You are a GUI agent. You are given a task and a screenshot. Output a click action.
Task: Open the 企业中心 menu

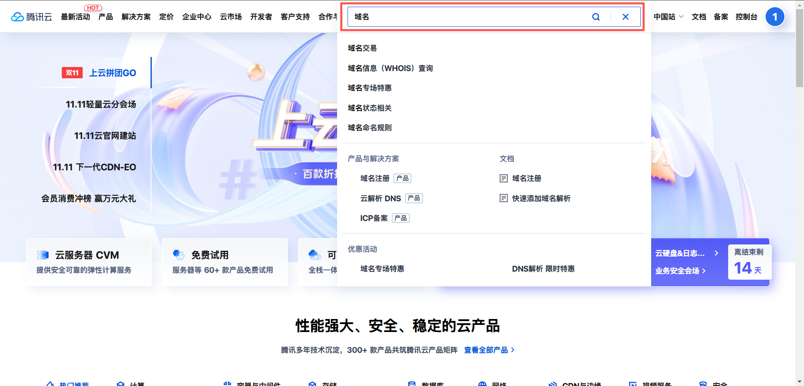pos(197,17)
